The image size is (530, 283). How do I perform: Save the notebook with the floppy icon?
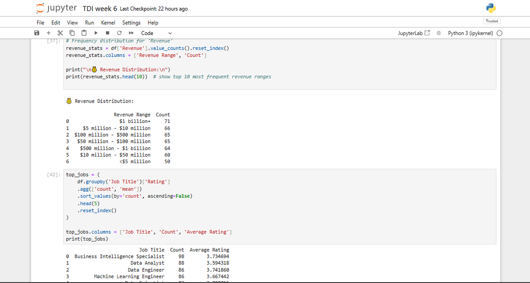pyautogui.click(x=38, y=33)
